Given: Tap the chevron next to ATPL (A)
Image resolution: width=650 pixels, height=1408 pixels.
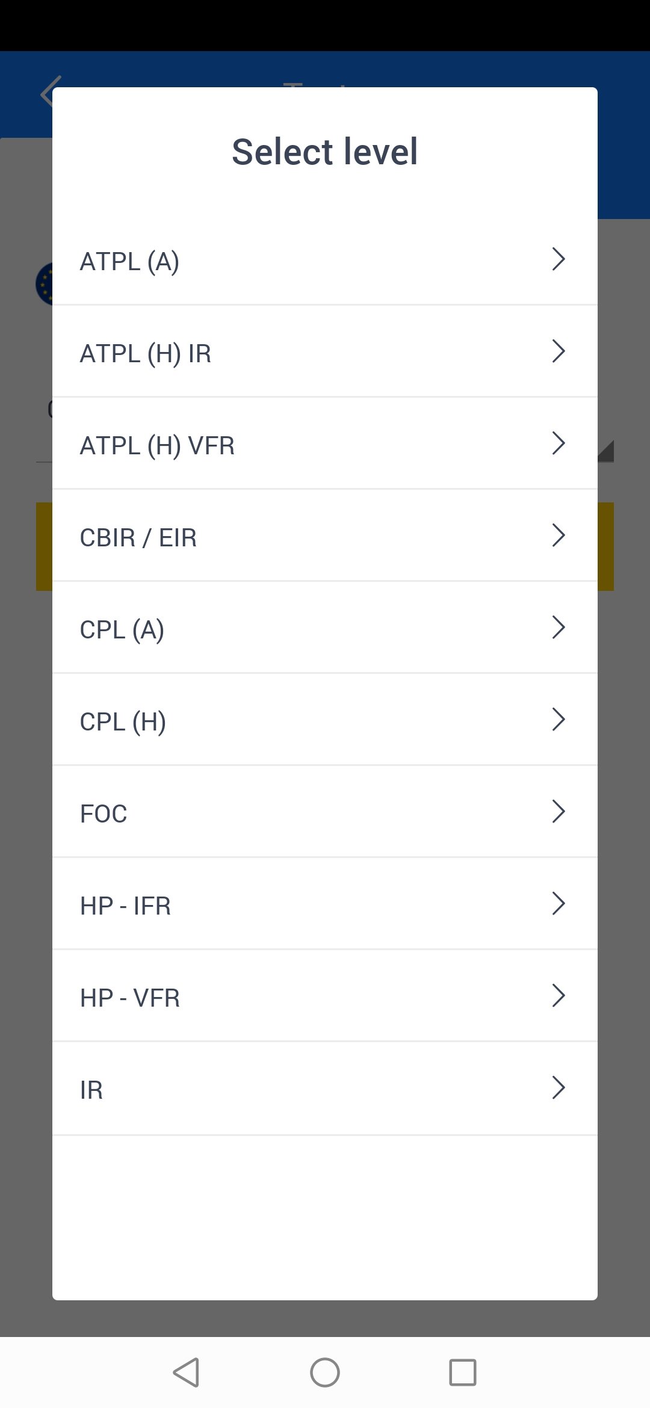Looking at the screenshot, I should 559,259.
